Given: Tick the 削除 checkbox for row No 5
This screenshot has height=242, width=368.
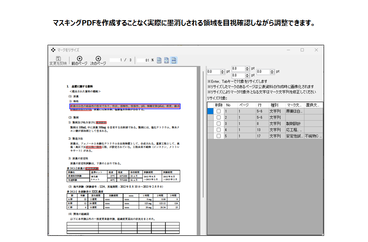Looking at the screenshot, I should point(219,136).
